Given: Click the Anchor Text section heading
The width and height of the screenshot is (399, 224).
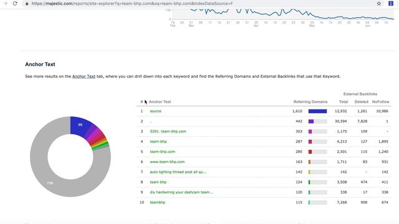Looking at the screenshot, I should (x=40, y=64).
